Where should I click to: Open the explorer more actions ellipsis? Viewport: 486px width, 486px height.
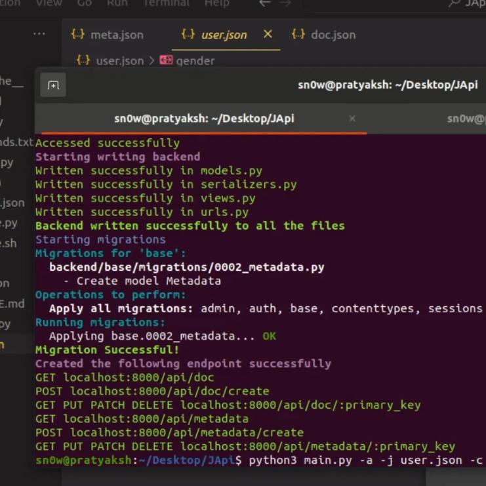click(39, 34)
